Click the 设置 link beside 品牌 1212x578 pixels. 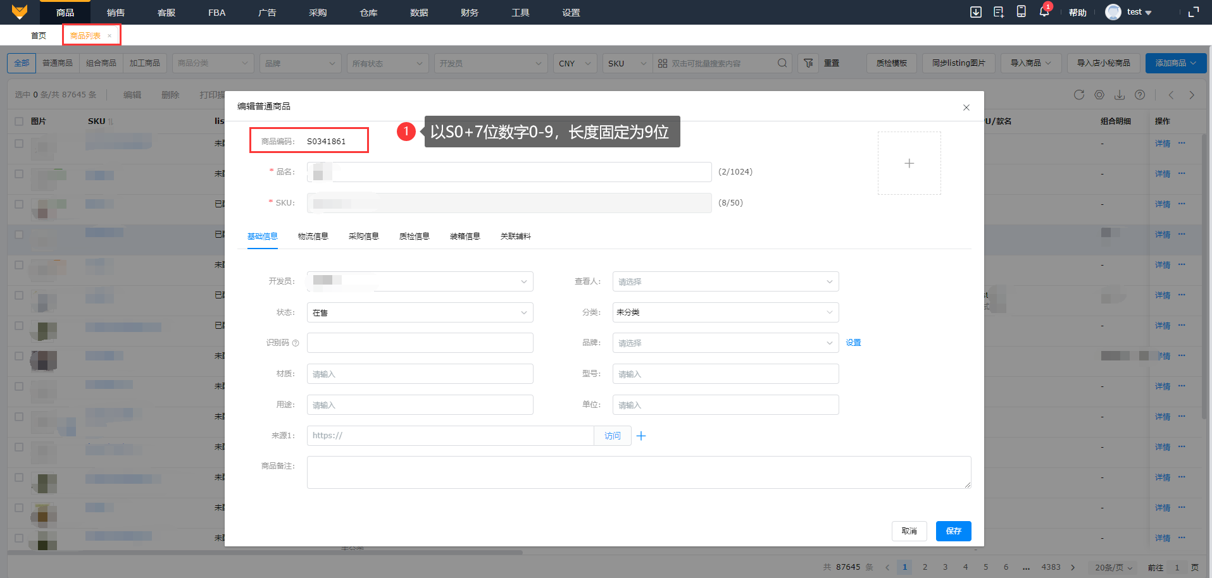(854, 343)
